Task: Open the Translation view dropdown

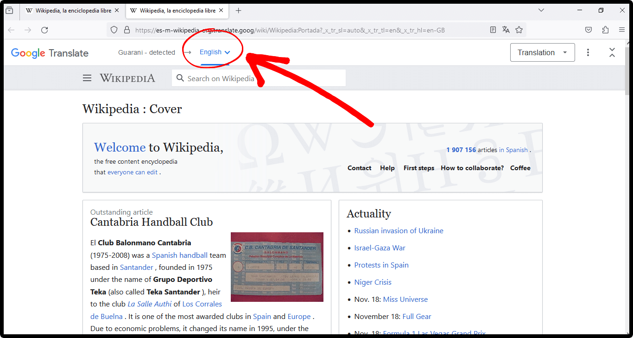Action: (542, 52)
